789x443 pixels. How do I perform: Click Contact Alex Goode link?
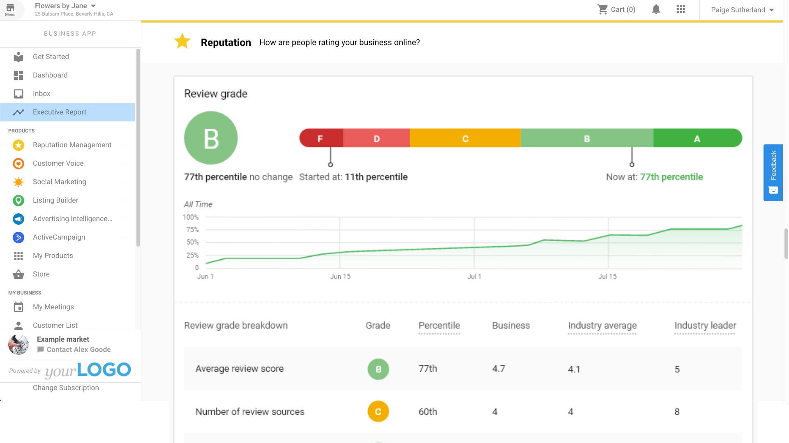click(x=74, y=349)
